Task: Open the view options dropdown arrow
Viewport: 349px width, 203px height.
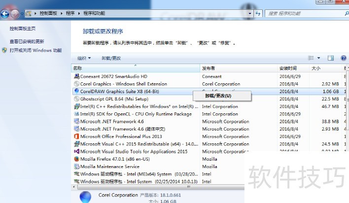Action: [x=318, y=58]
